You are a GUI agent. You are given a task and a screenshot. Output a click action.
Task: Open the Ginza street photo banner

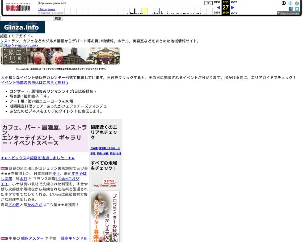tap(60, 56)
